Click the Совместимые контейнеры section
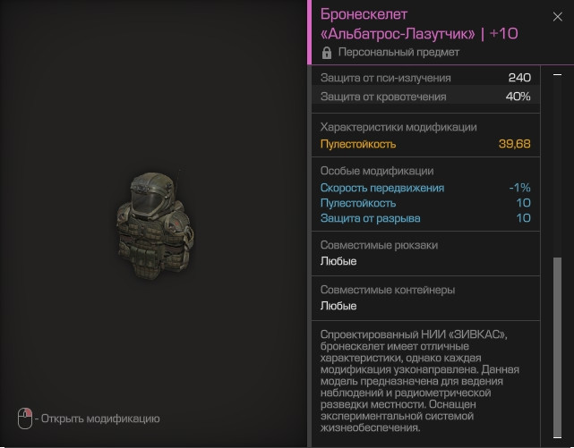 coord(425,298)
